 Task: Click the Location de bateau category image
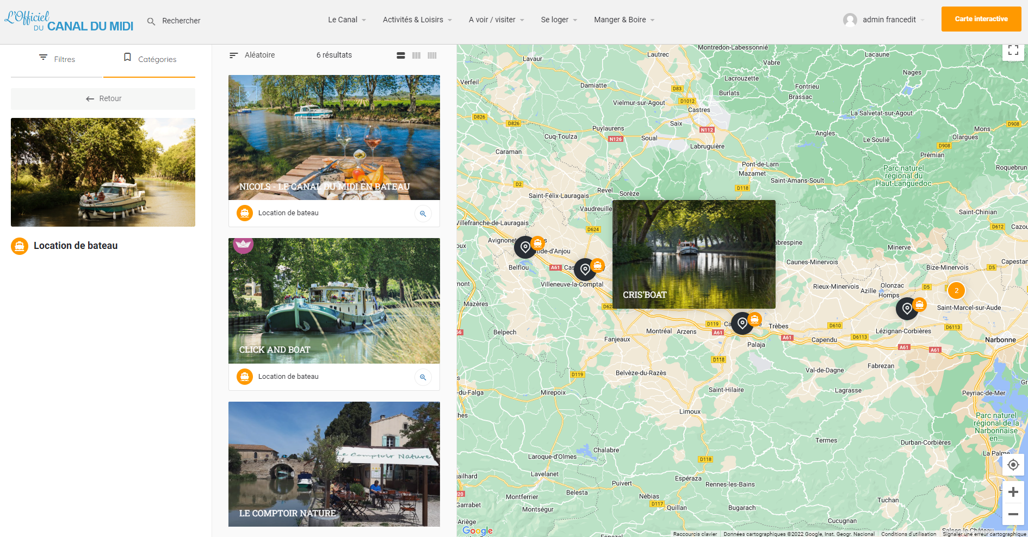[103, 172]
